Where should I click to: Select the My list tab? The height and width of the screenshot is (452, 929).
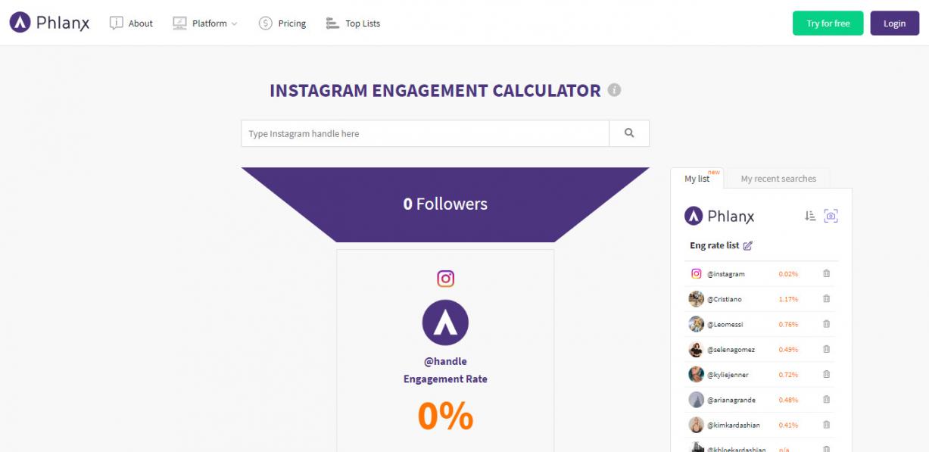point(697,179)
